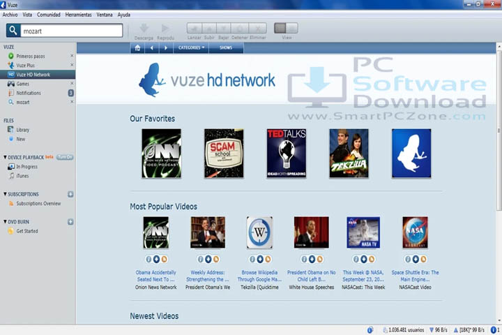This screenshot has height=335, width=502.
Task: Close the Games sidebar entry
Action: 72,83
